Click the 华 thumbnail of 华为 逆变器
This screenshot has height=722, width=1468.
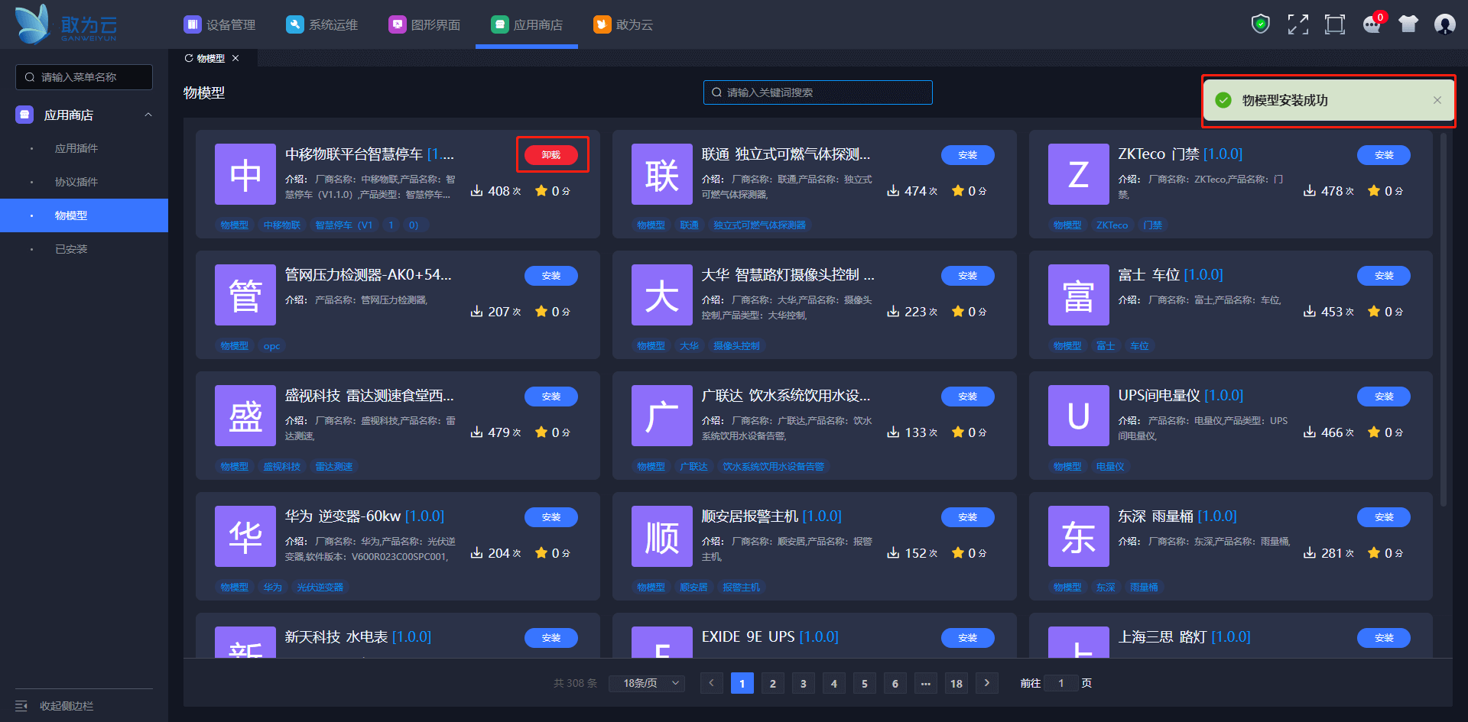pyautogui.click(x=245, y=536)
